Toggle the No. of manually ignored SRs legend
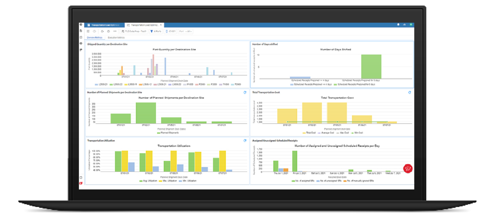The height and width of the screenshot is (216, 491). click(x=359, y=181)
